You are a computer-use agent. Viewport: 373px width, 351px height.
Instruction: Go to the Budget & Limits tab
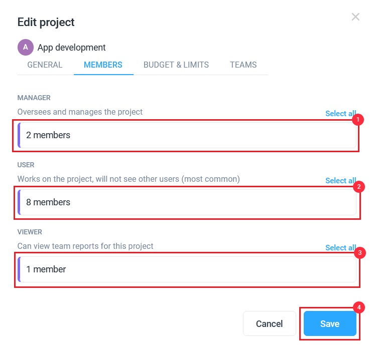(x=176, y=65)
